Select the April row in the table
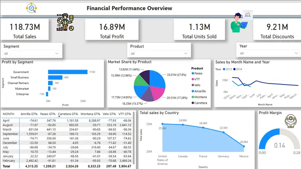The image size is (301, 169). [67, 121]
